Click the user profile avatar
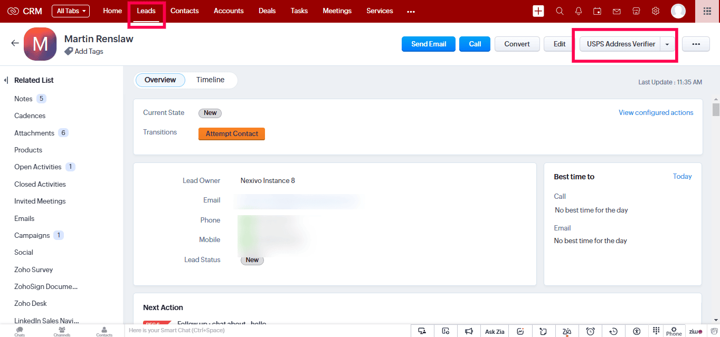The width and height of the screenshot is (720, 337). click(678, 11)
